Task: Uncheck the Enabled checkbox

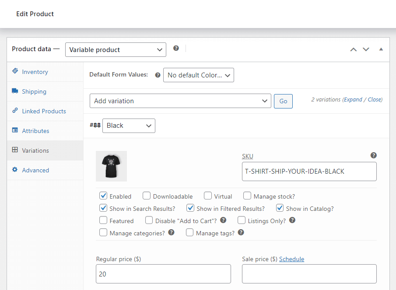Action: coord(103,196)
